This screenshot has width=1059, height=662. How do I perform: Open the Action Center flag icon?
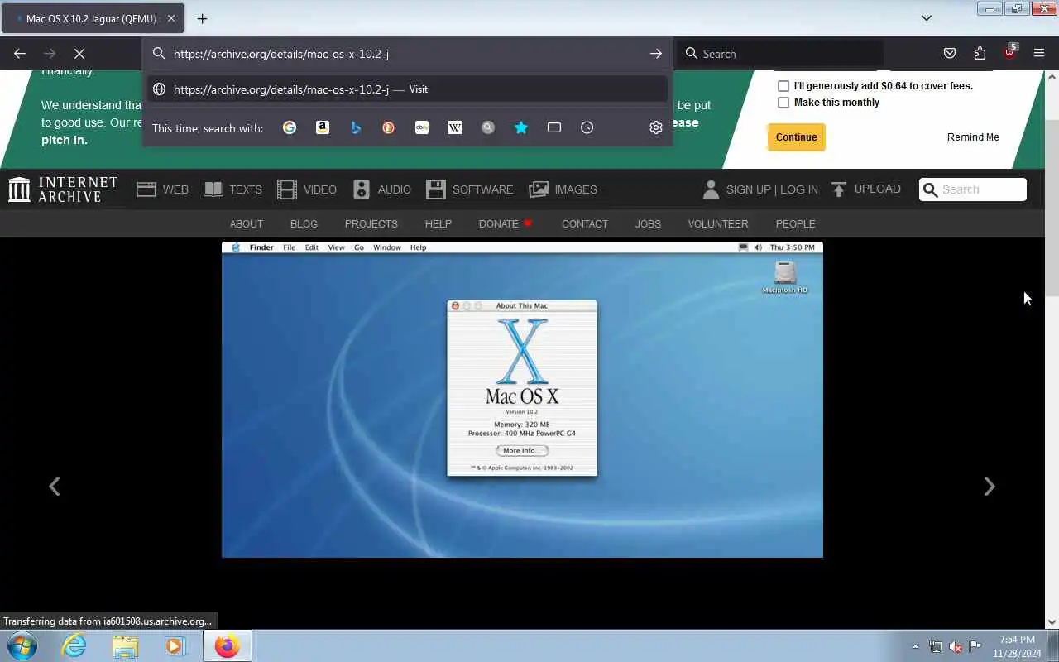[975, 646]
